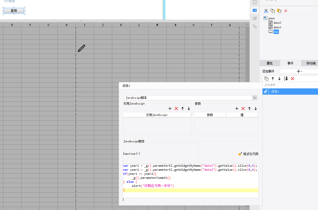Select the para node in the widget tree
This screenshot has height=210, width=318.
(x=272, y=18)
